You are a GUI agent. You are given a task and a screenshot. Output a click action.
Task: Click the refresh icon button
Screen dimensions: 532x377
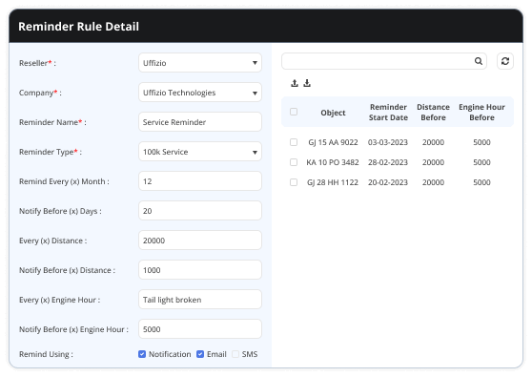(x=505, y=61)
